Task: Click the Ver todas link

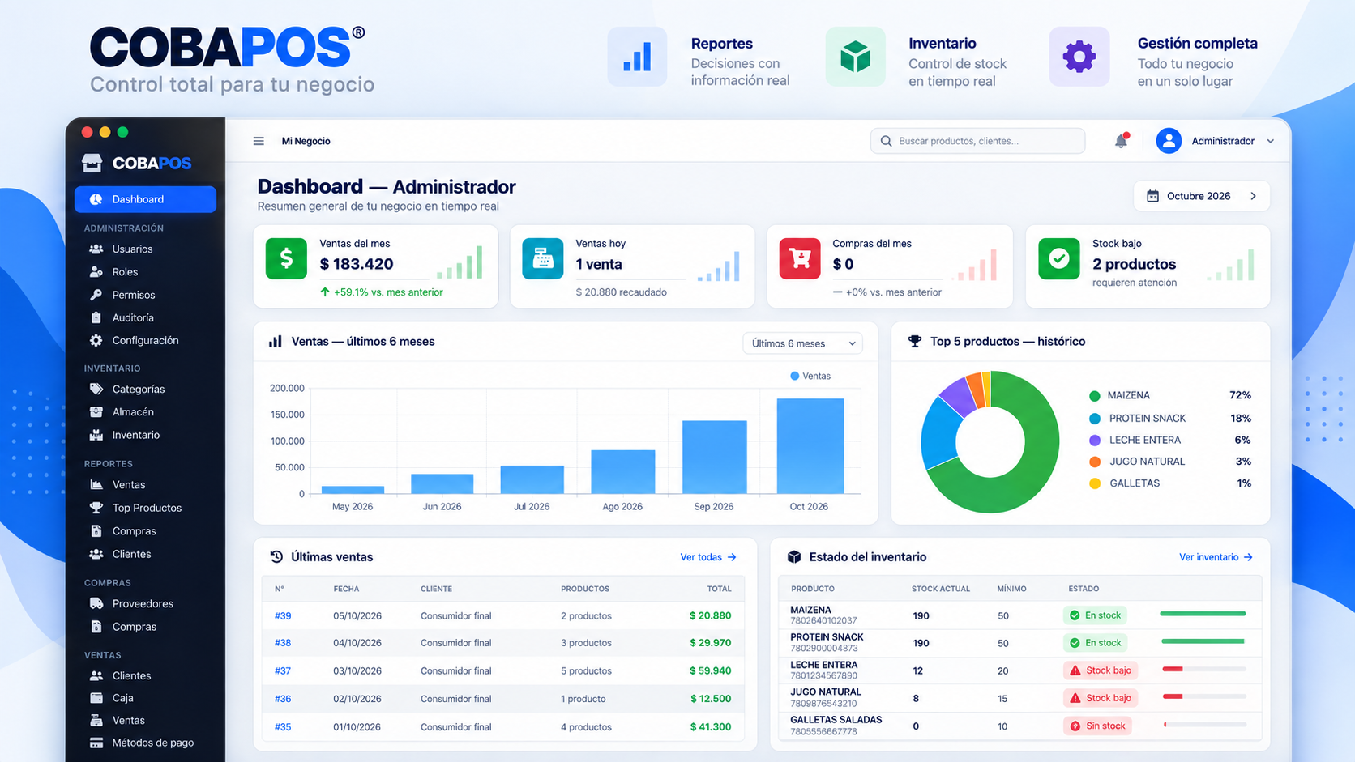Action: click(708, 557)
